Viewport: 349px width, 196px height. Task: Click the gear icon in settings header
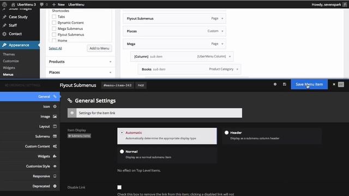[275, 84]
